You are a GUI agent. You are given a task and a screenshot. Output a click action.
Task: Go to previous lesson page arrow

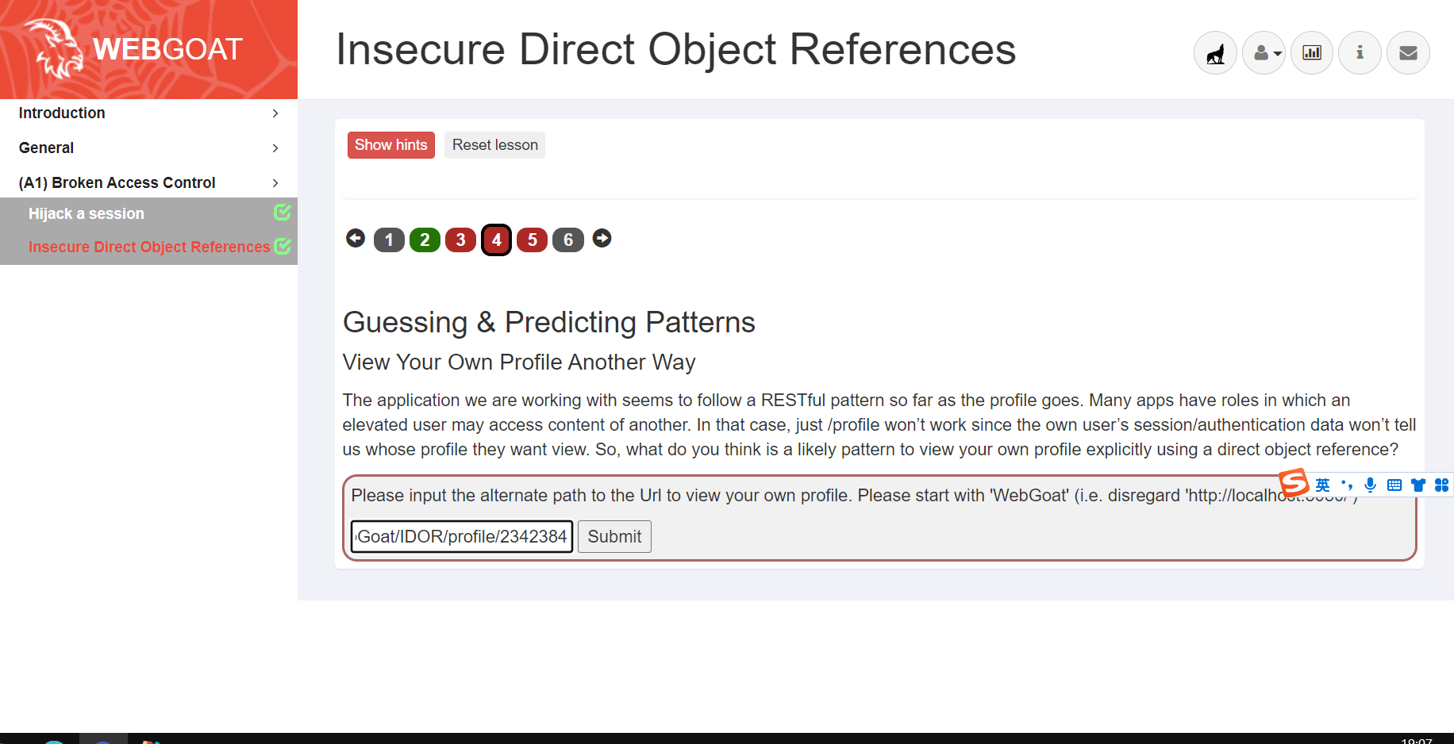coord(356,238)
